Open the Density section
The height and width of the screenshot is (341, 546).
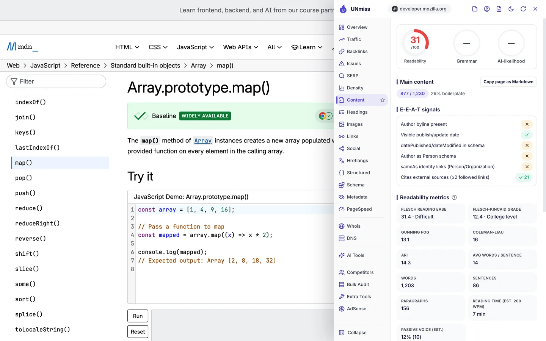pos(362,88)
